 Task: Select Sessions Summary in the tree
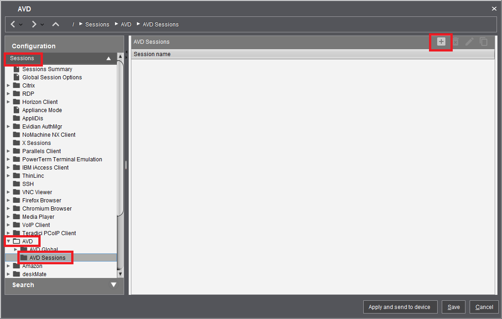coord(47,69)
